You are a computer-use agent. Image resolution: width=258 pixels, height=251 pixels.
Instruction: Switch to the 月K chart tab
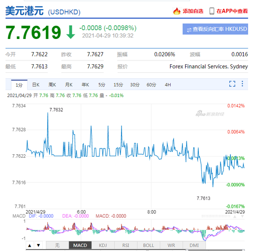[x=69, y=85]
